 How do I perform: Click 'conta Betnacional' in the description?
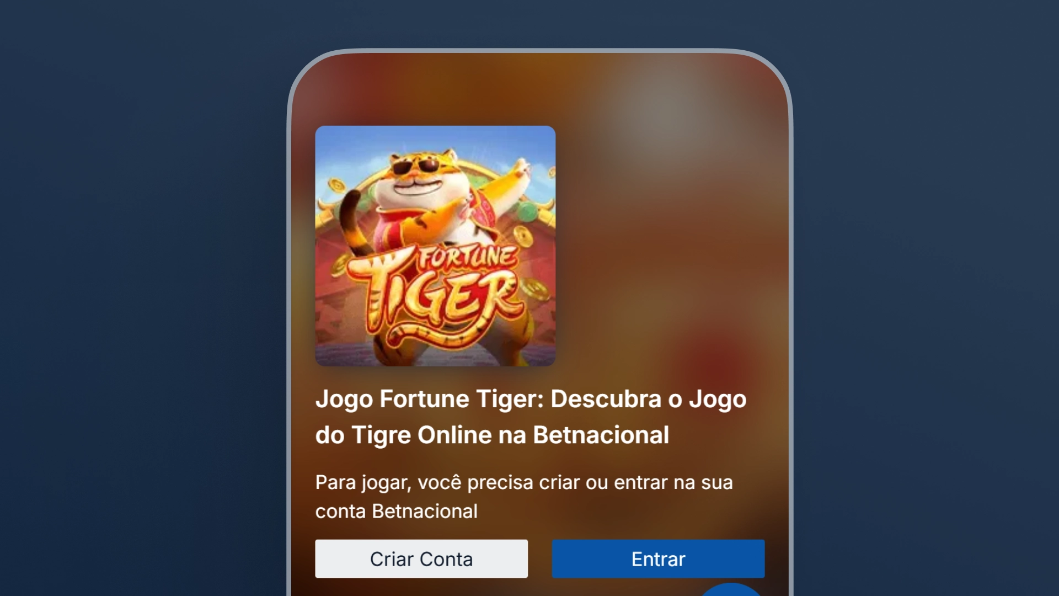(x=397, y=511)
